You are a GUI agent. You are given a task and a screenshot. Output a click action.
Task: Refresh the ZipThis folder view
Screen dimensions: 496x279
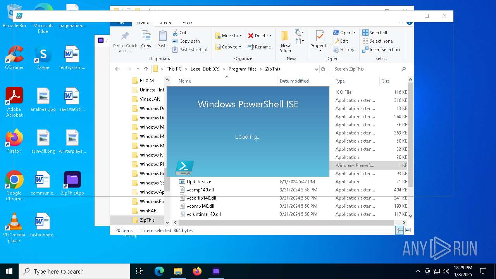(323, 69)
